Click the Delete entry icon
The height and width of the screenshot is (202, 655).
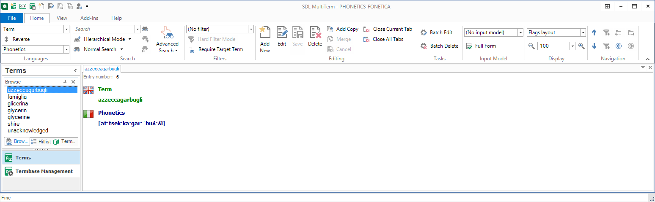pos(315,33)
